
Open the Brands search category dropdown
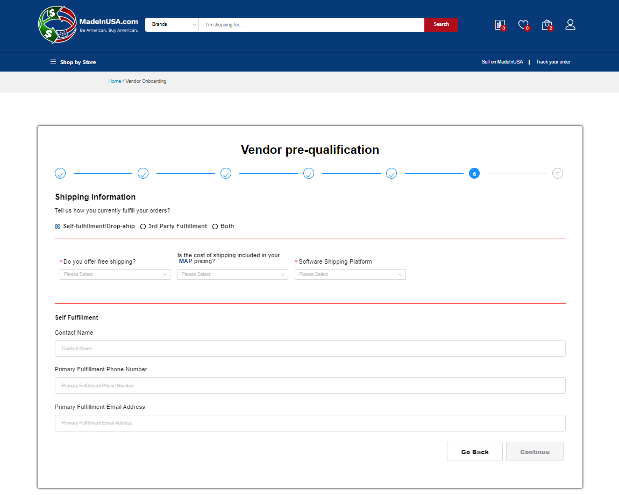[x=172, y=25]
